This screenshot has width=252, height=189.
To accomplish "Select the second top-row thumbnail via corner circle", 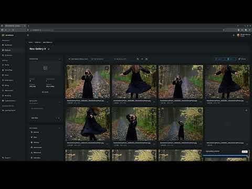I will point(153,68).
